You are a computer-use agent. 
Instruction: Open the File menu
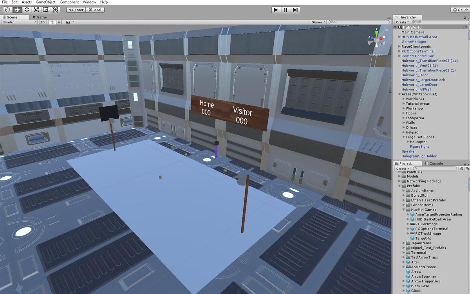[5, 2]
